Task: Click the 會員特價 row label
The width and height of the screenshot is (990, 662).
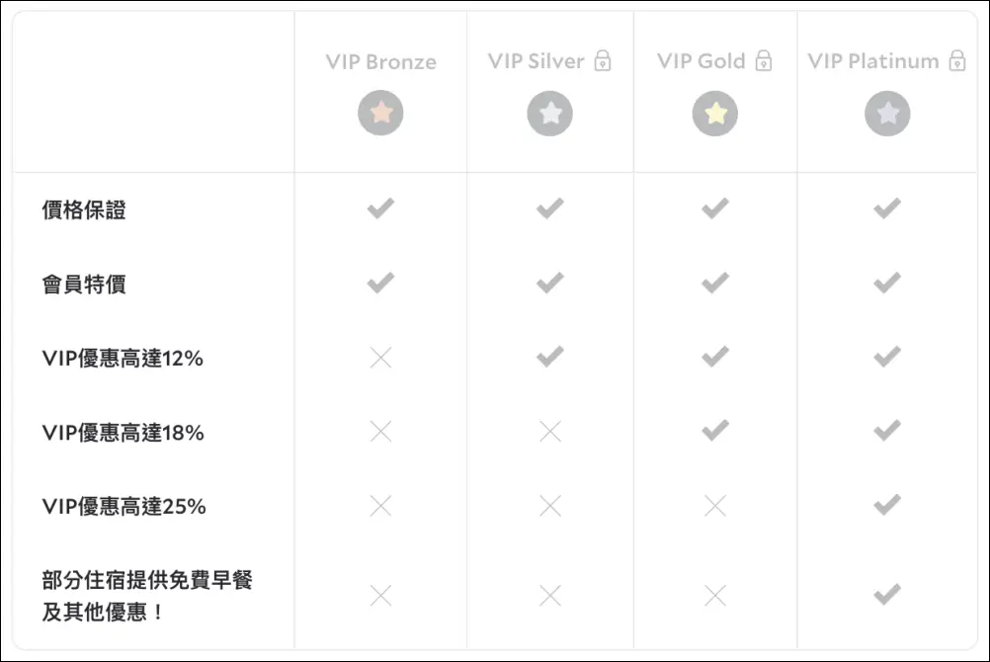Action: (84, 285)
